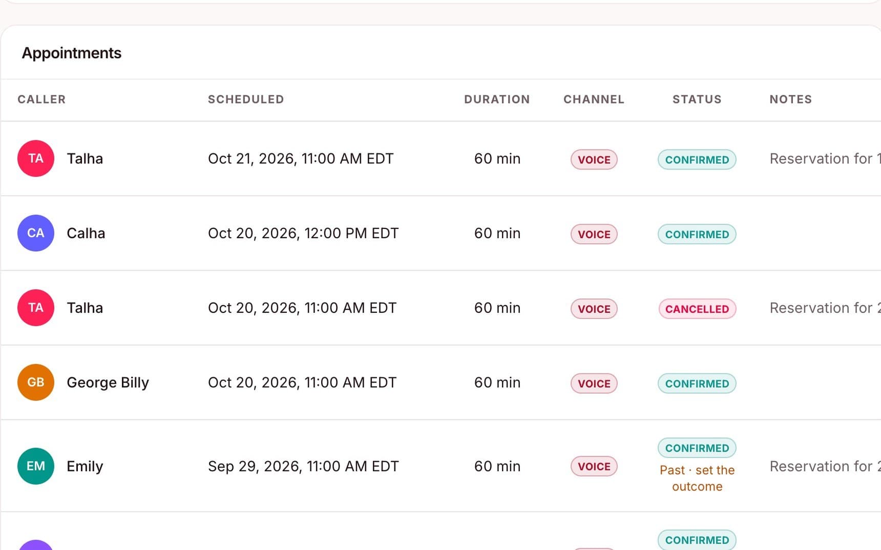Viewport: 881px width, 550px height.
Task: Click the VOICE badge in George Billy's row
Action: point(594,384)
